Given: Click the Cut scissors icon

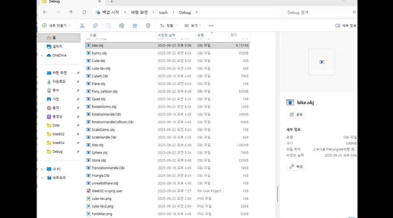Looking at the screenshot, I should click(82, 25).
